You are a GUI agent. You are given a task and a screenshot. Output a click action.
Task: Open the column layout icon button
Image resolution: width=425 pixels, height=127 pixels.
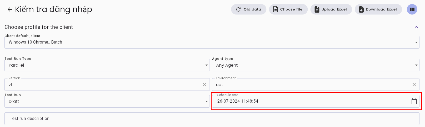(x=412, y=9)
